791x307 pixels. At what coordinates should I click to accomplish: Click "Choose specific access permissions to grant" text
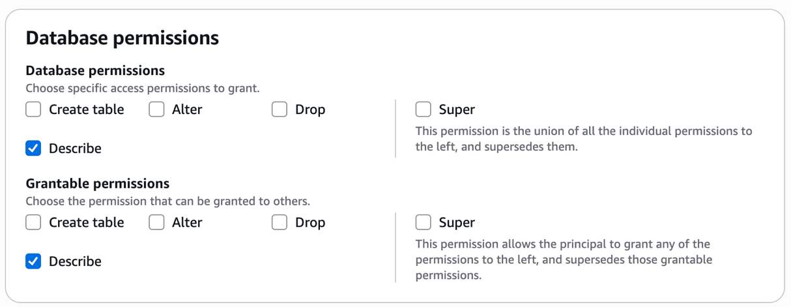(x=143, y=88)
